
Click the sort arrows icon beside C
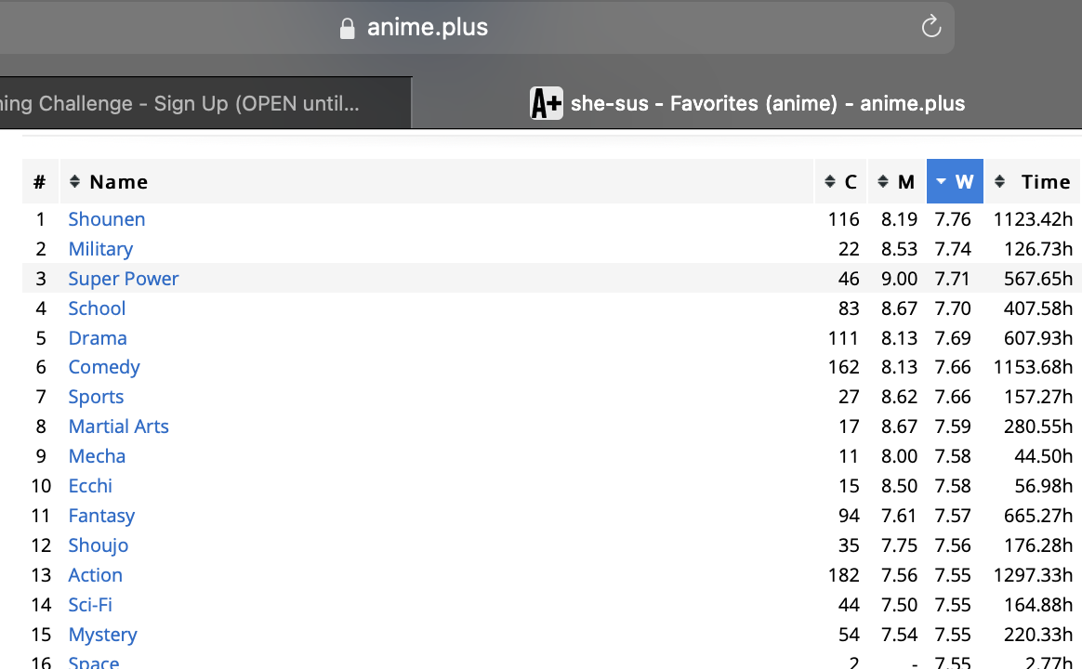(x=830, y=181)
